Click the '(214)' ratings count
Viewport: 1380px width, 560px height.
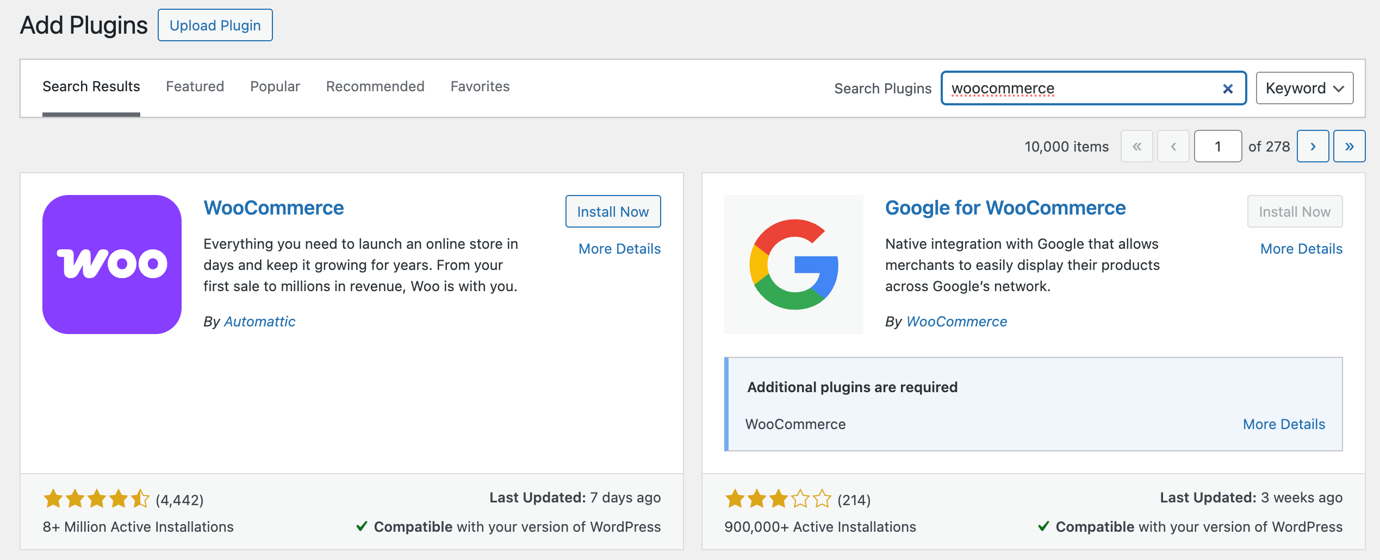[x=854, y=500]
